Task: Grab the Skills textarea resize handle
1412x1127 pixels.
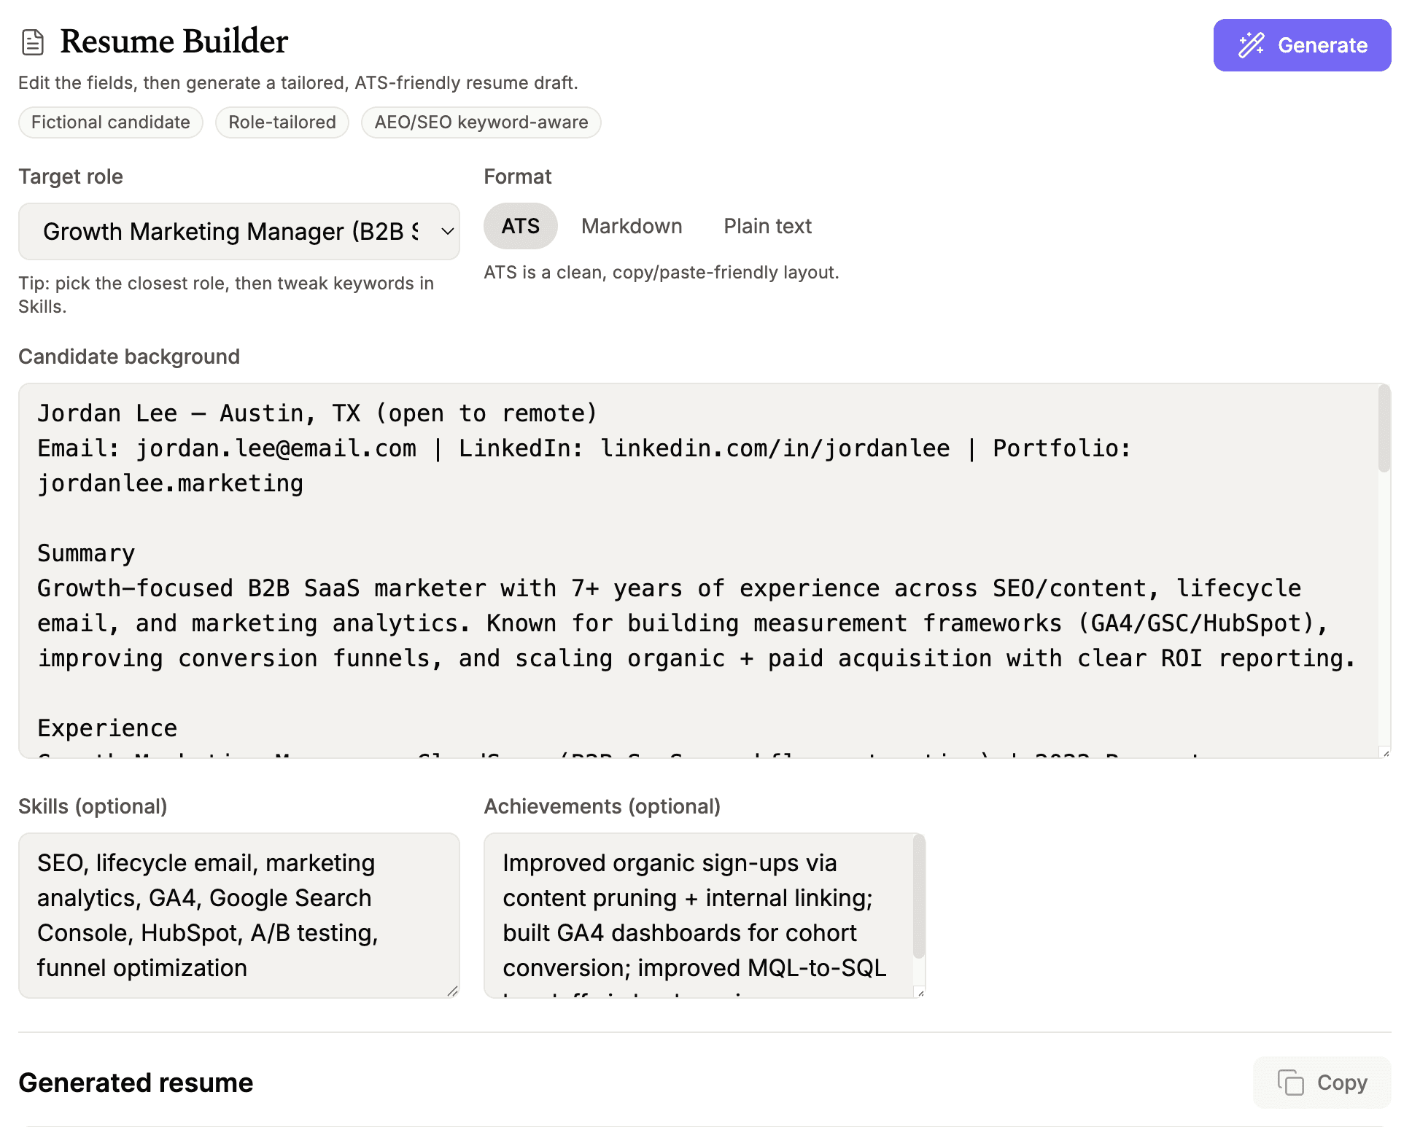Action: (x=452, y=991)
